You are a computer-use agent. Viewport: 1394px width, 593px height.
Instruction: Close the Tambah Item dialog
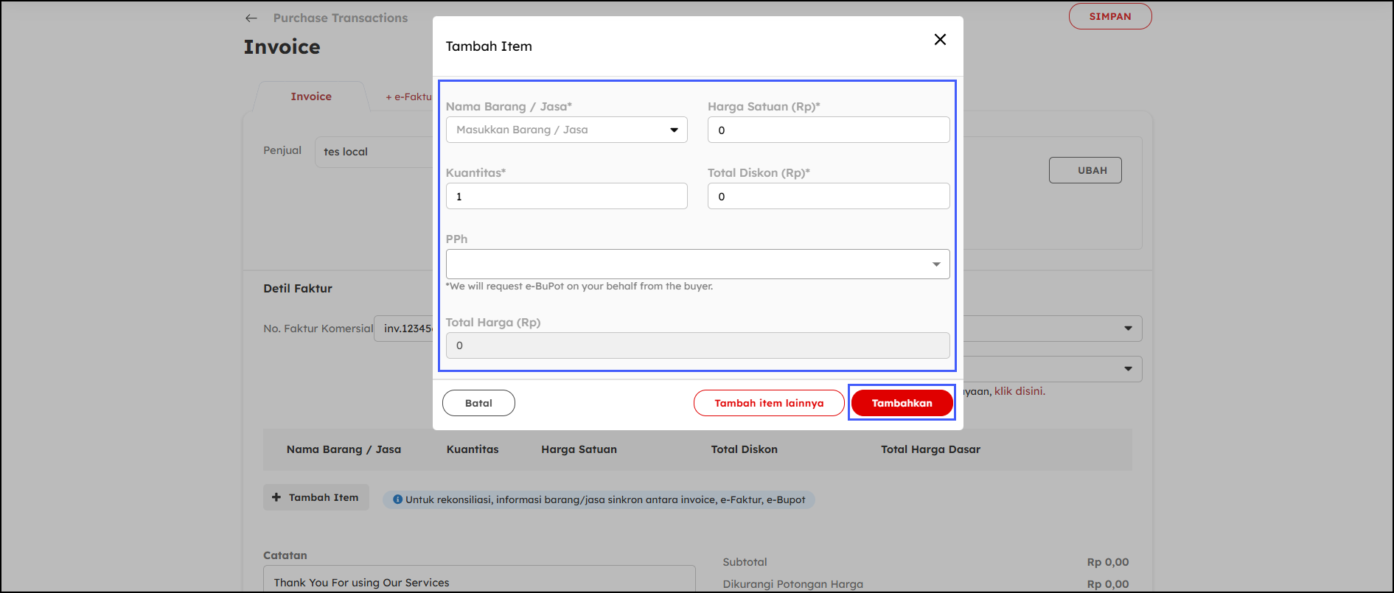coord(940,40)
